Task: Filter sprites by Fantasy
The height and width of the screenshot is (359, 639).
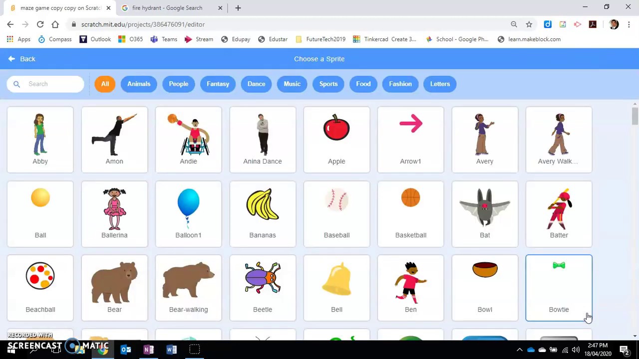Action: (218, 84)
